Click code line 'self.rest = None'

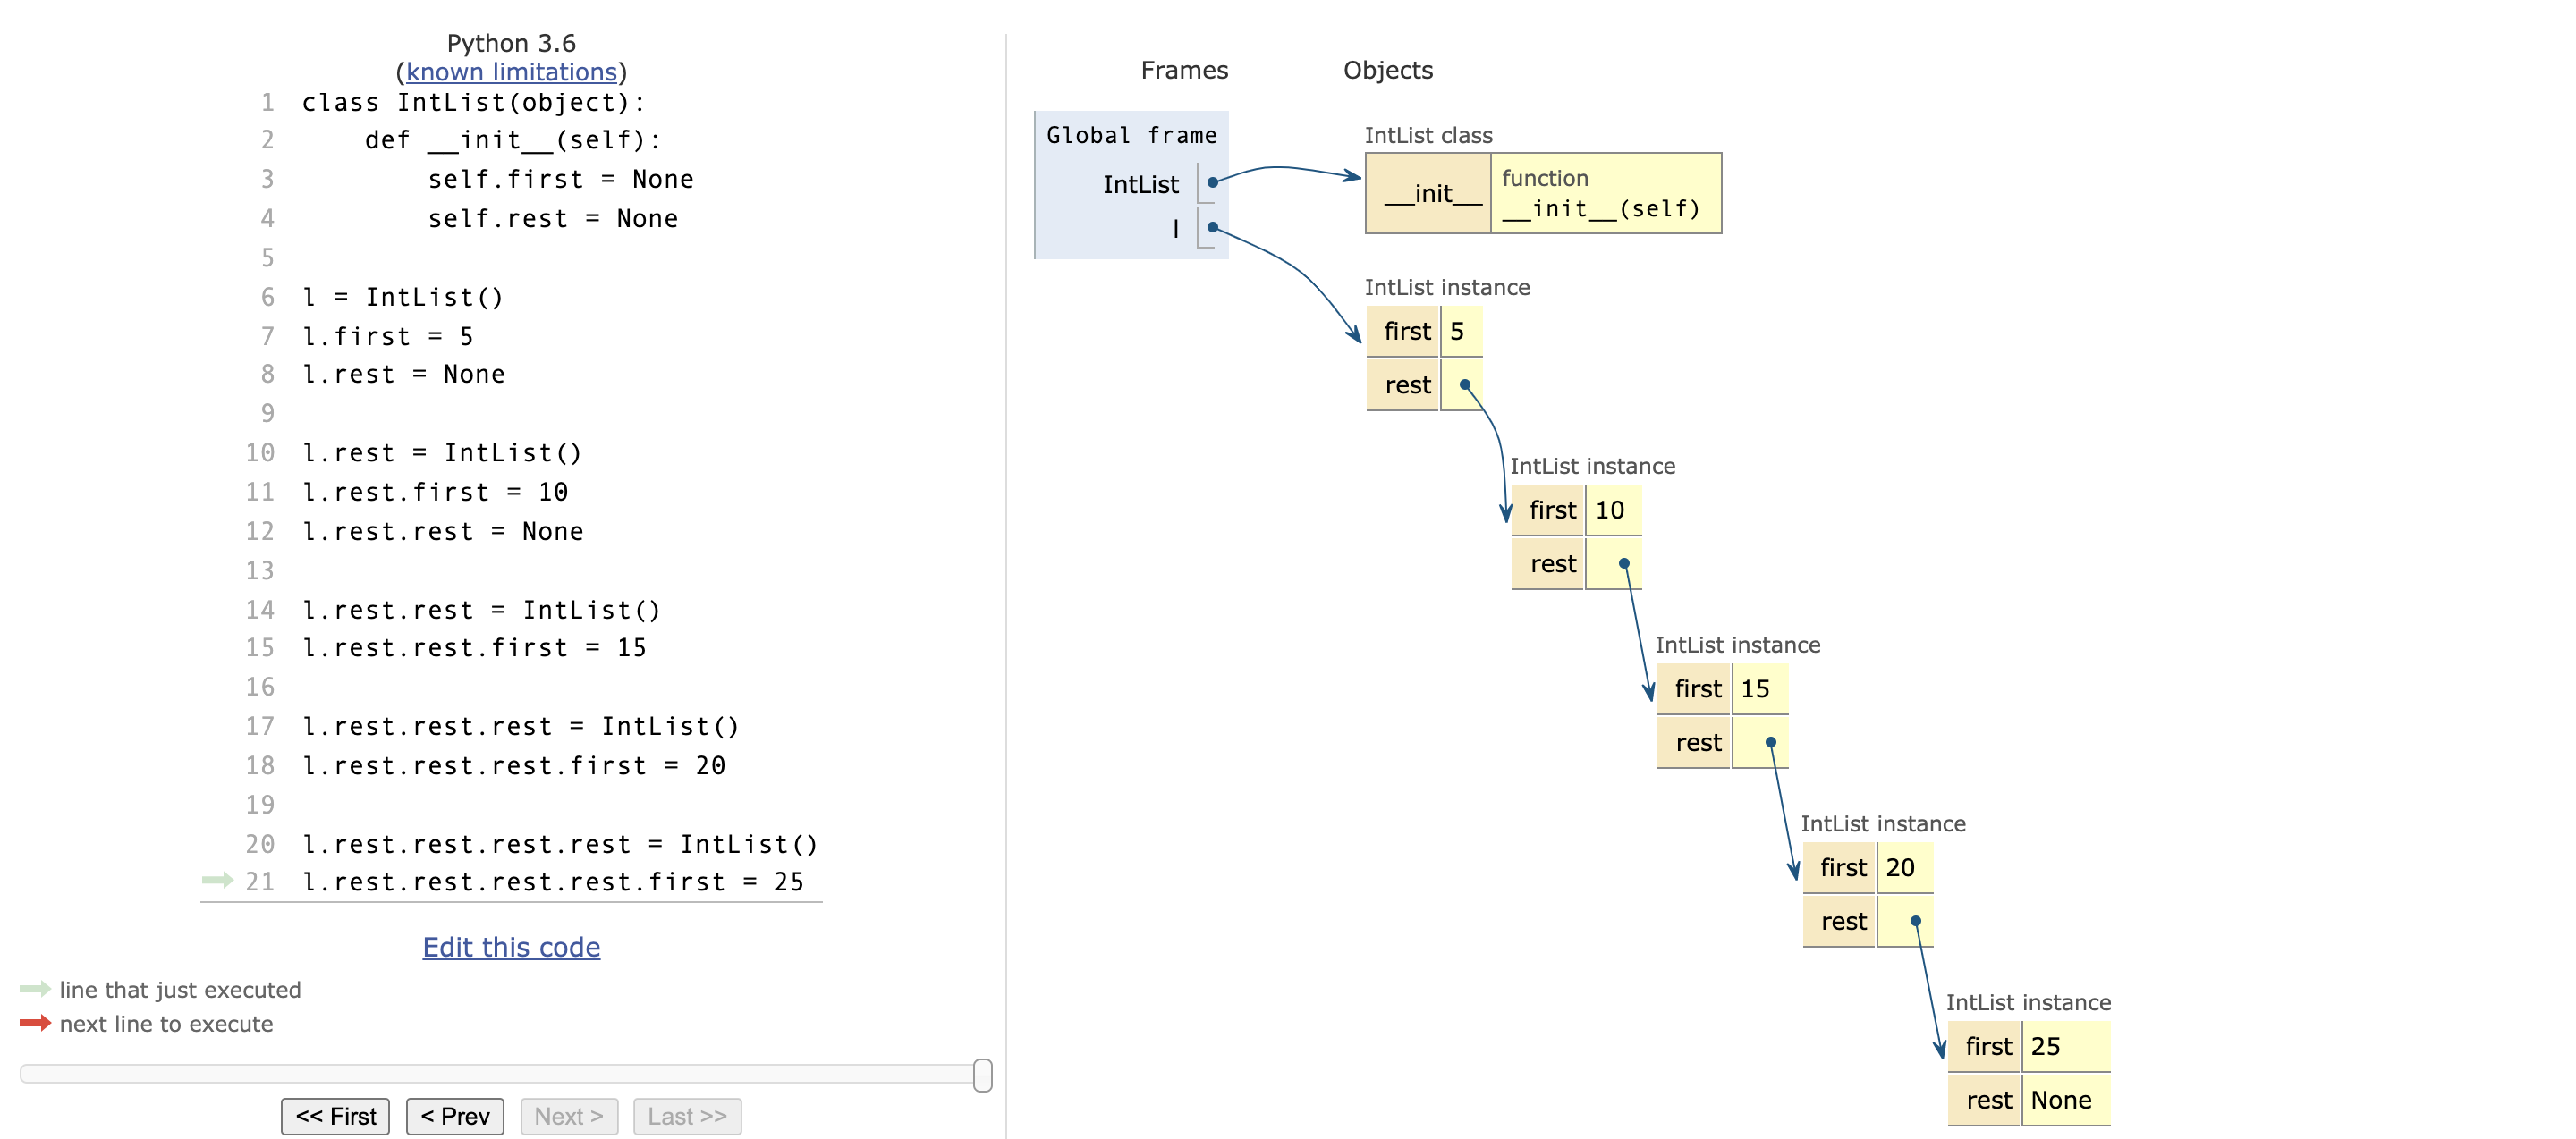click(x=552, y=218)
